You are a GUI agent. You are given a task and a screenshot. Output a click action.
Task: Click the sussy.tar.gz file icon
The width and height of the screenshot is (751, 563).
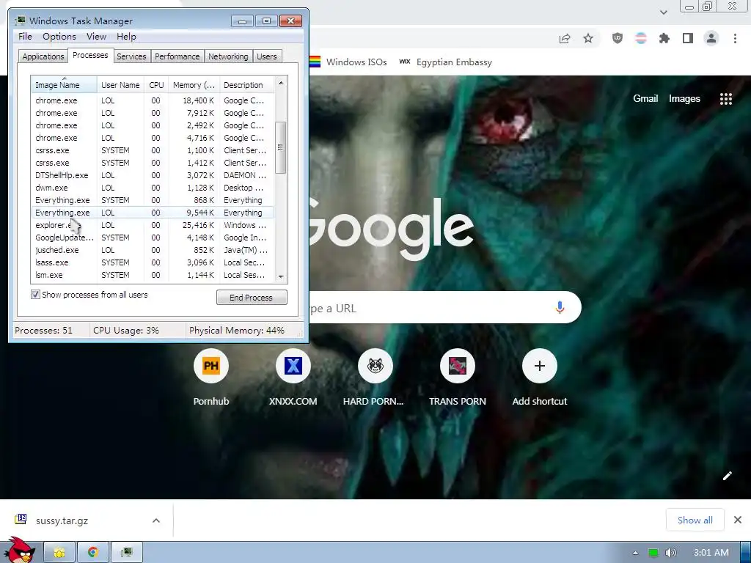coord(21,520)
